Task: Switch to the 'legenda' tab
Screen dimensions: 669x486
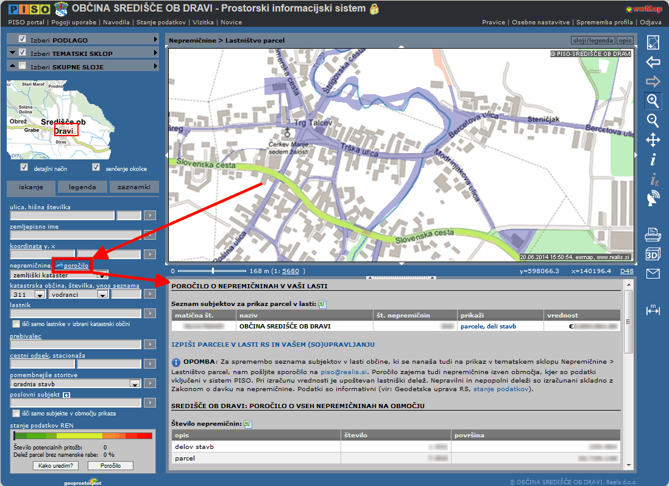Action: click(x=82, y=187)
